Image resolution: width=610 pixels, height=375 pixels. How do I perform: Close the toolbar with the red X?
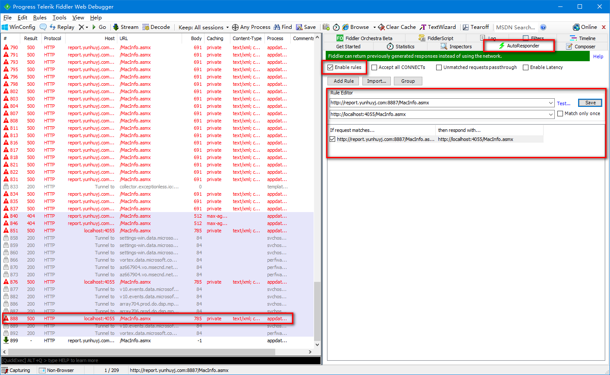604,27
